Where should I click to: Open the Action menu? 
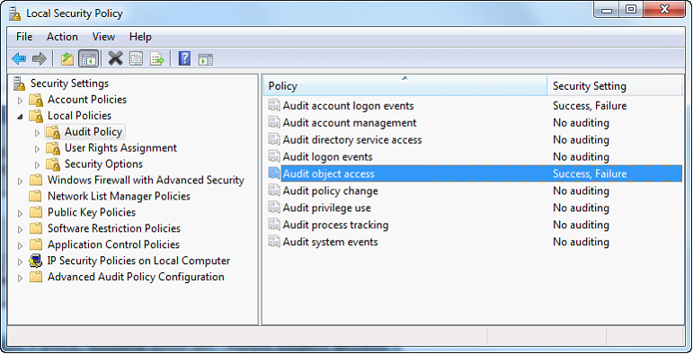coord(62,37)
